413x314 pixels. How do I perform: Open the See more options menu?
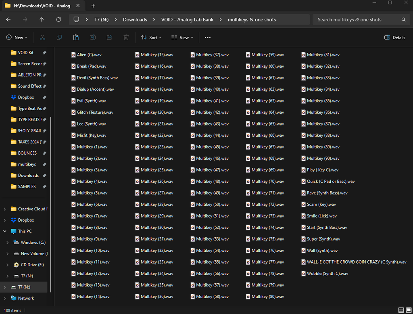click(x=208, y=38)
